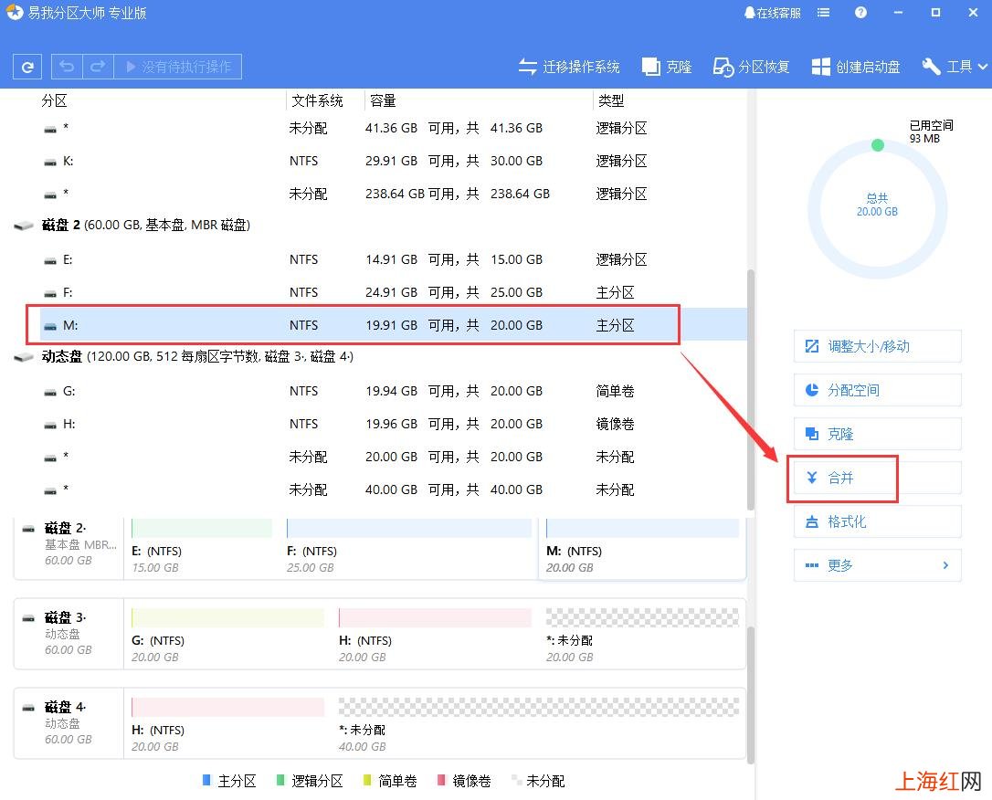Click the used space ring chart

[x=878, y=209]
